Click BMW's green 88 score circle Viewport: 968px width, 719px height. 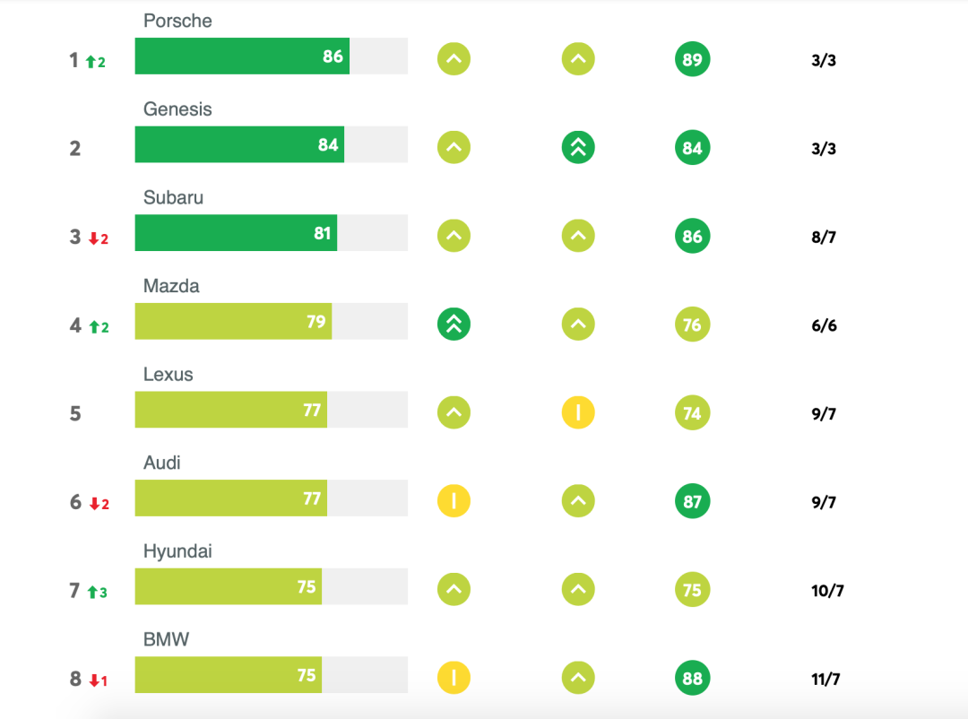(692, 678)
